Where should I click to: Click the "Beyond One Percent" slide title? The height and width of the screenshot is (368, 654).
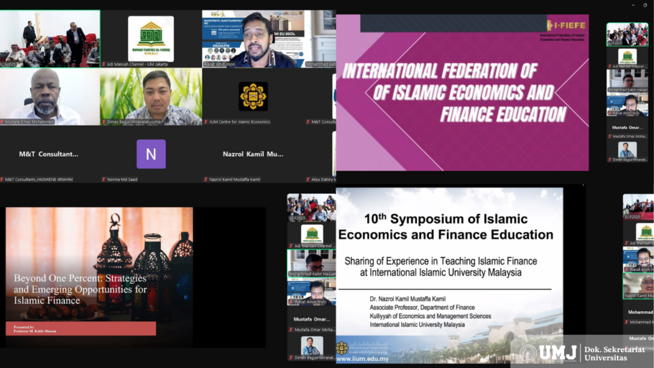point(80,289)
